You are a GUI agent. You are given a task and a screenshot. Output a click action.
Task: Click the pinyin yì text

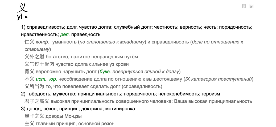click(20, 17)
